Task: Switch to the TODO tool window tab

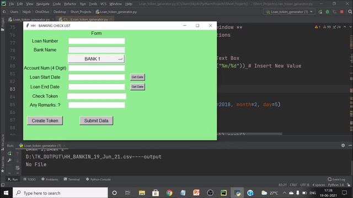Action: pos(29,179)
